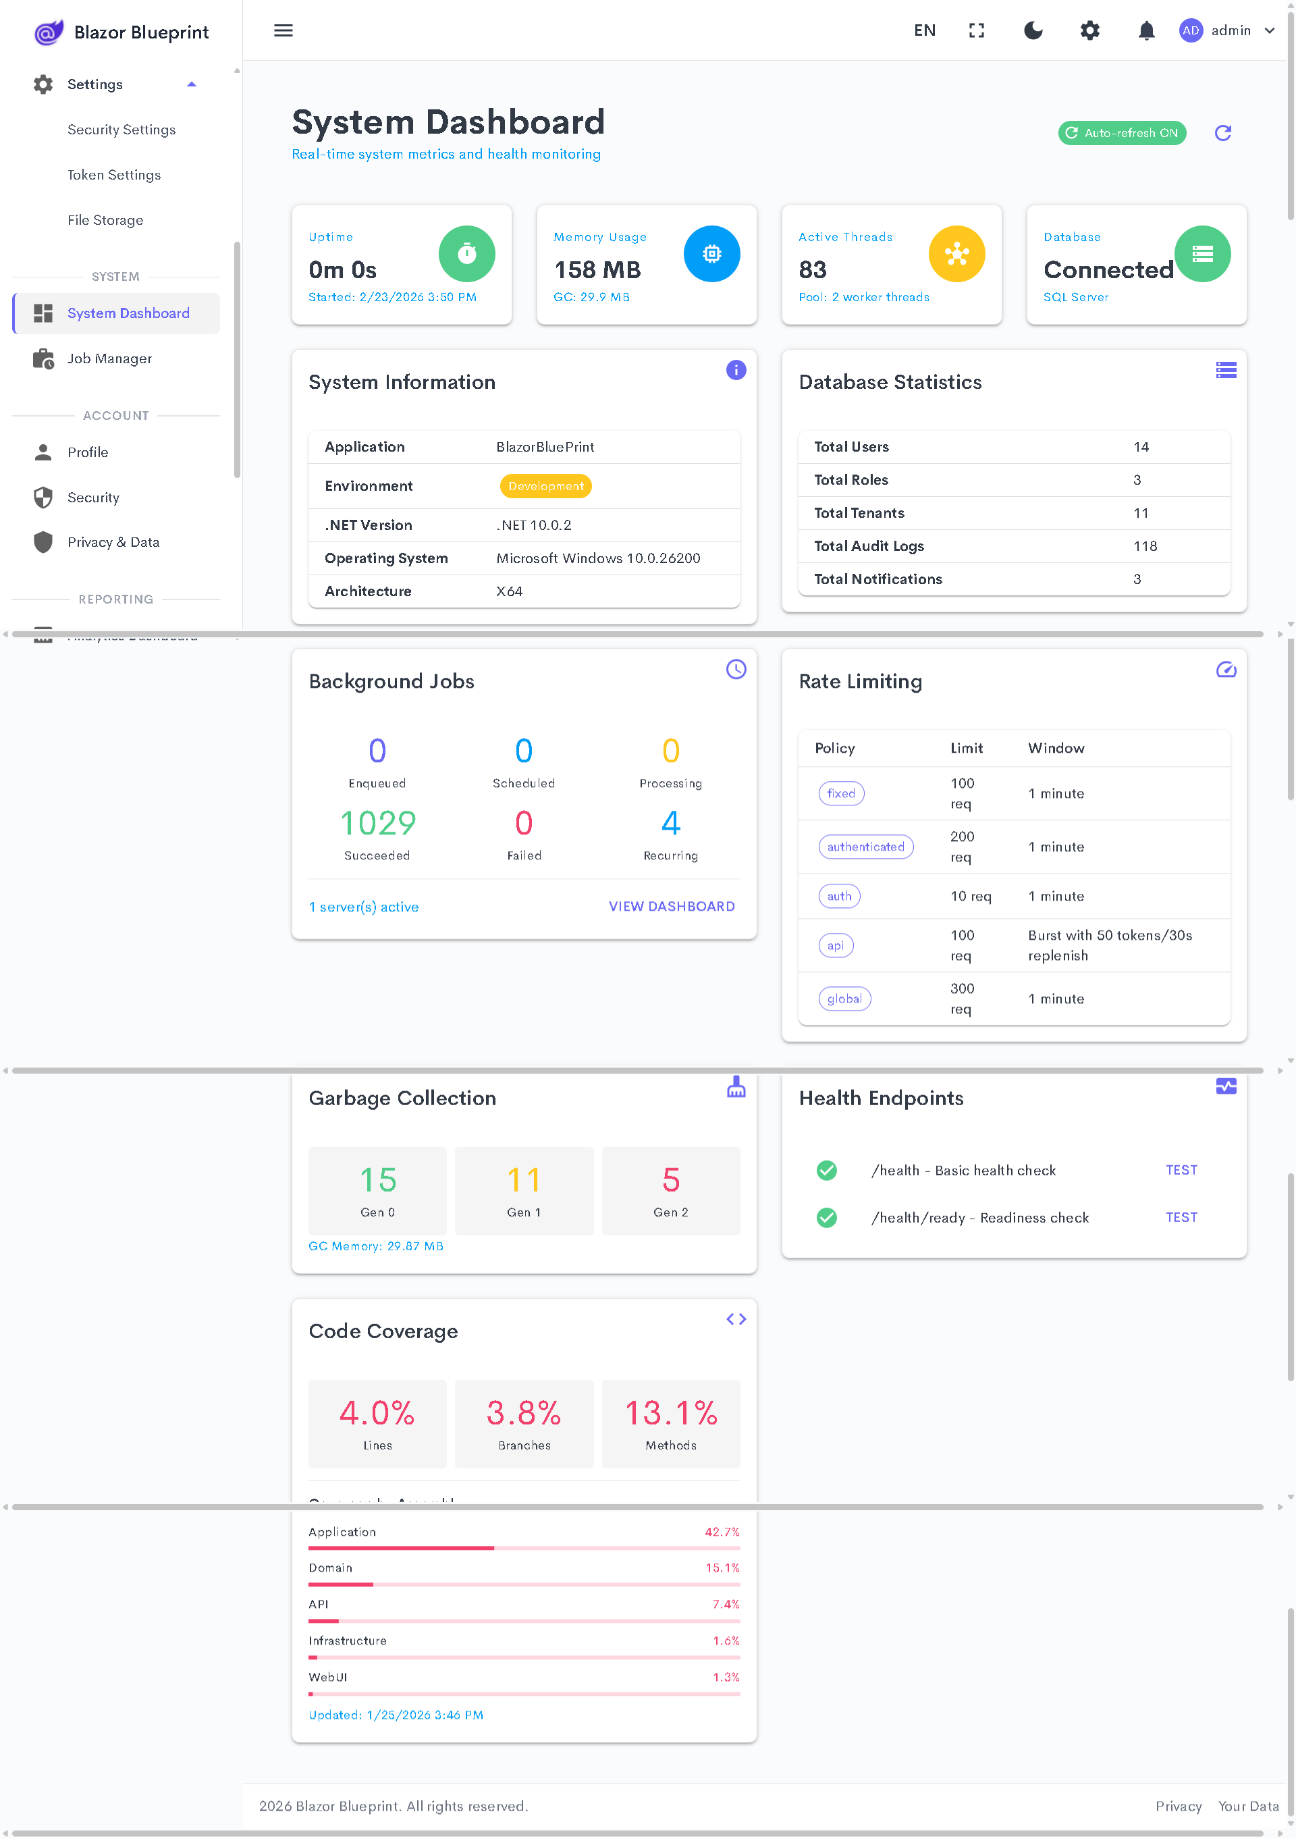
Task: Click the Background Jobs clock icon
Action: click(736, 670)
